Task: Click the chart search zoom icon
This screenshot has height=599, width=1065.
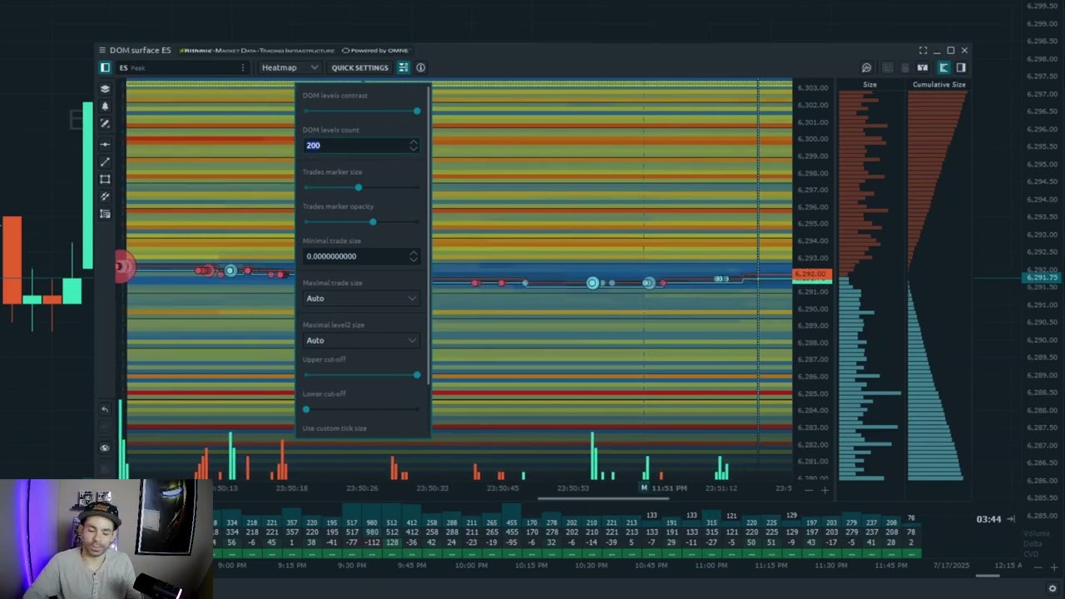Action: pos(866,67)
